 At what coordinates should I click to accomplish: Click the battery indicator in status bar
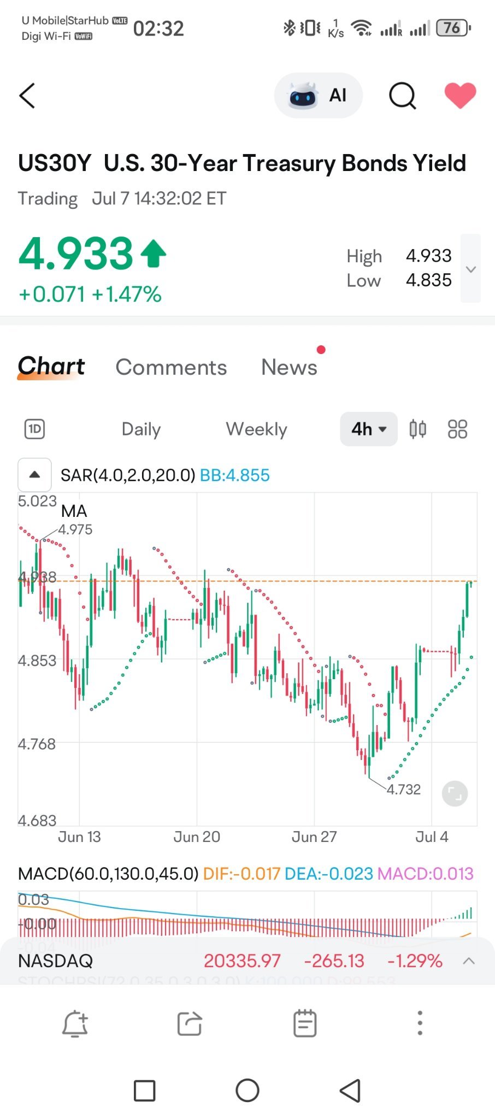pos(453,28)
